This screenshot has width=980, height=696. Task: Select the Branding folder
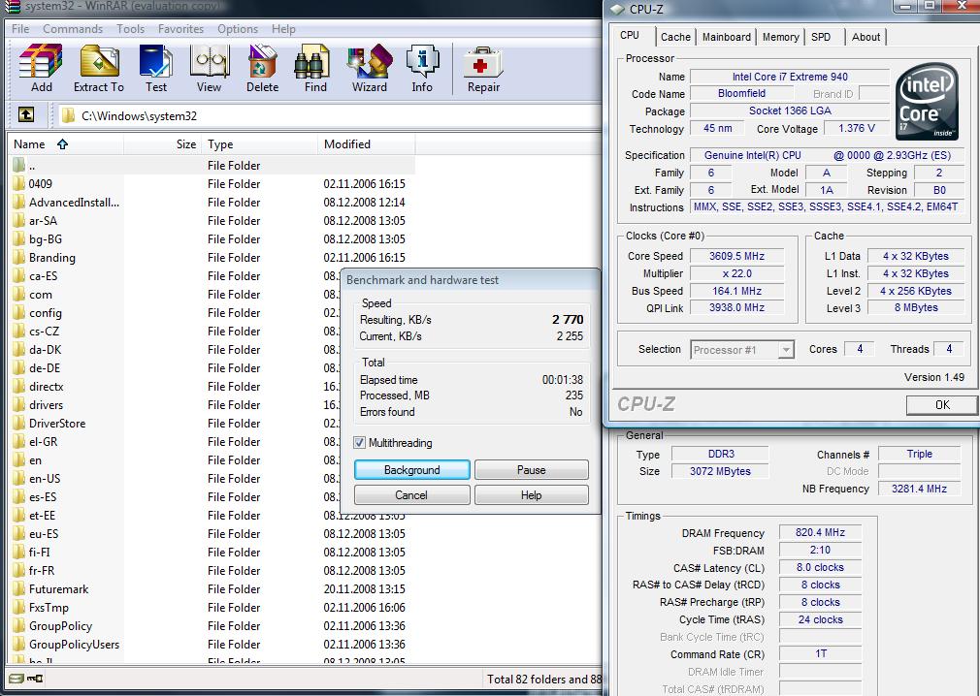point(212,257)
